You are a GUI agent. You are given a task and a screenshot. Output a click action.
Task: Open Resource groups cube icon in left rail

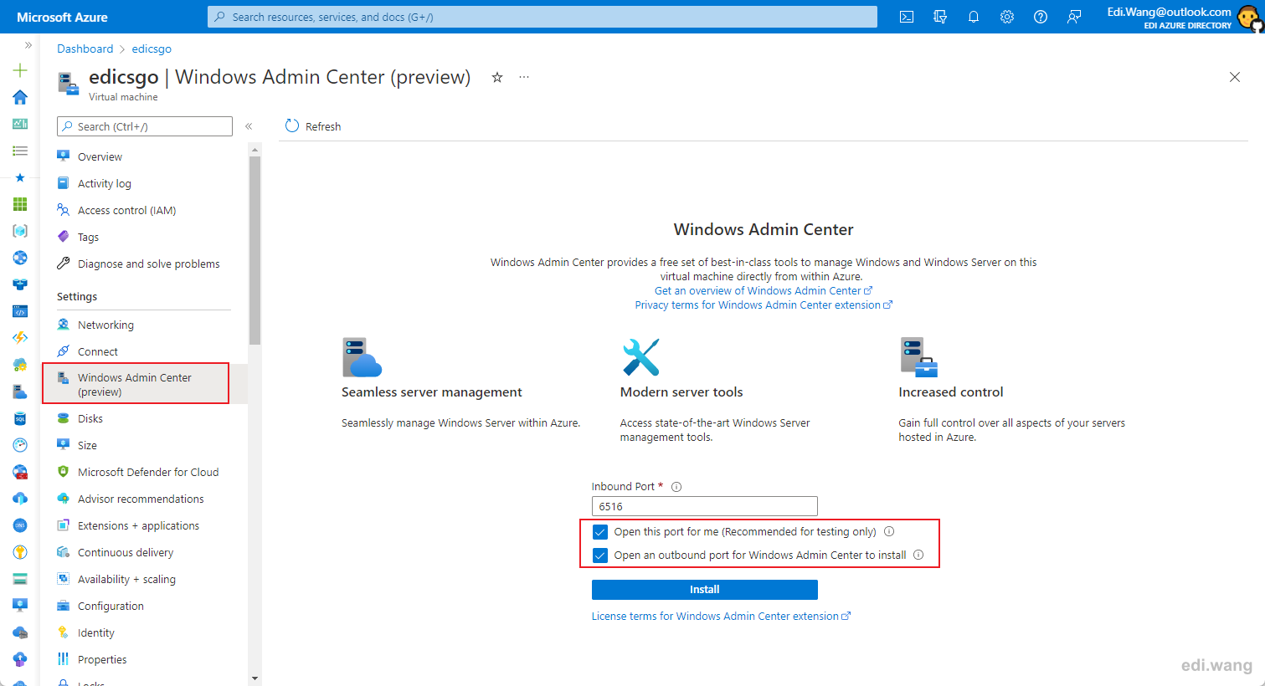(x=20, y=231)
